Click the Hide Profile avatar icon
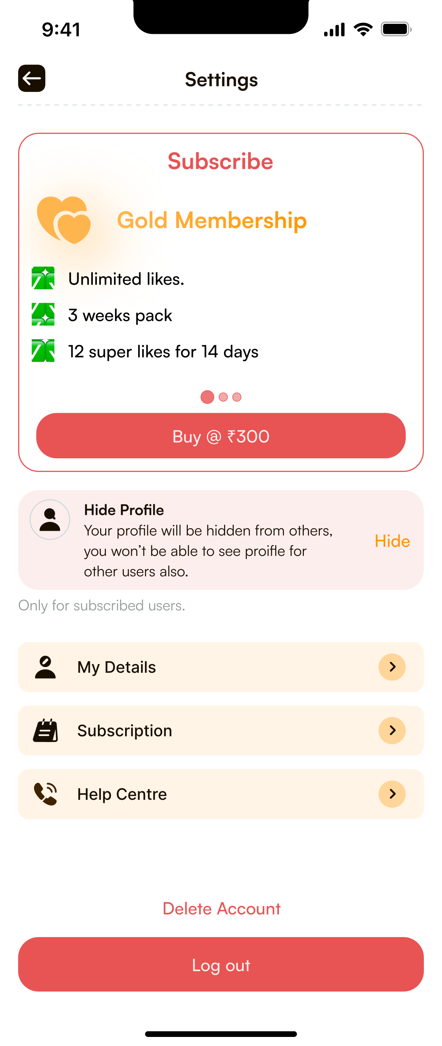Screen dimensions: 442x1046 click(x=50, y=520)
